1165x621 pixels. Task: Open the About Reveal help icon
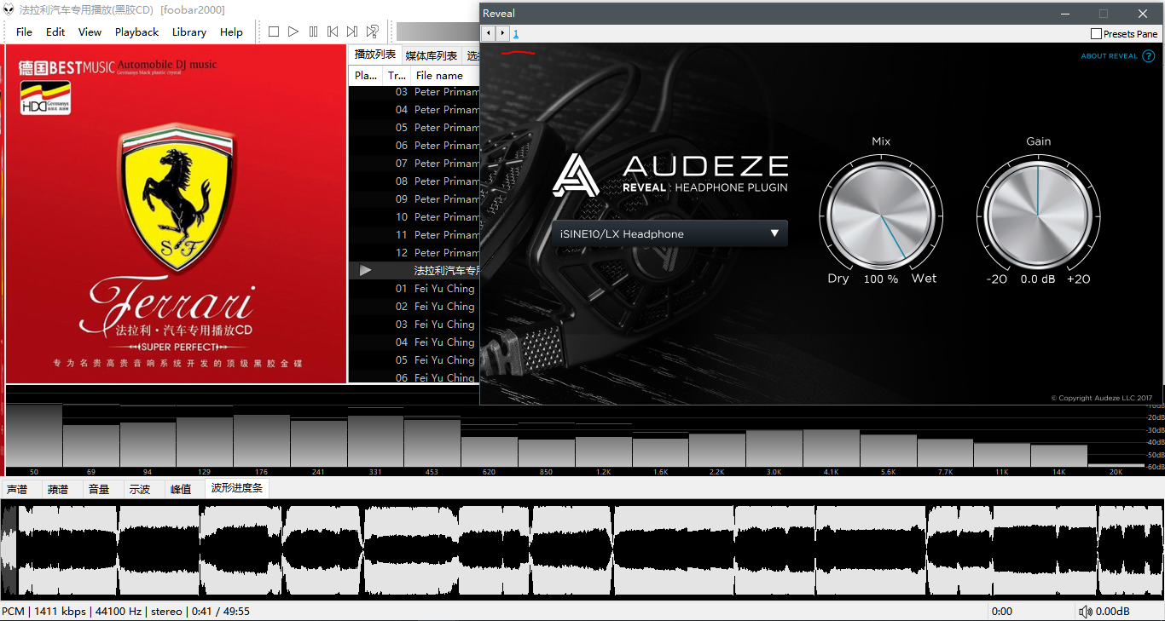pos(1148,56)
